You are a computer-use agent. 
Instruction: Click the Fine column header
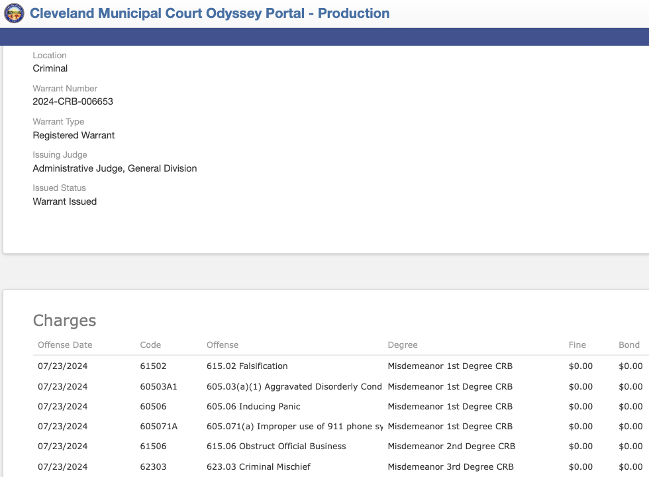(x=577, y=345)
